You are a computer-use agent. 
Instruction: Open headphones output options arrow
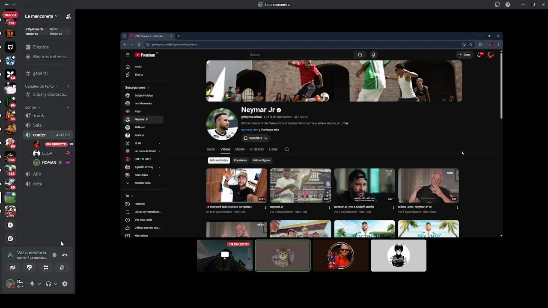tap(56, 284)
